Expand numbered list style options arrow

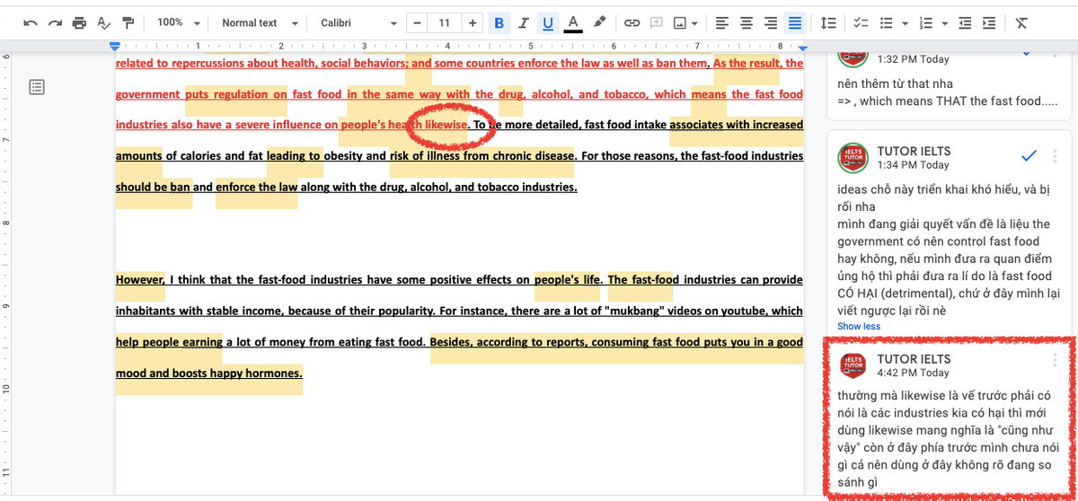point(946,22)
